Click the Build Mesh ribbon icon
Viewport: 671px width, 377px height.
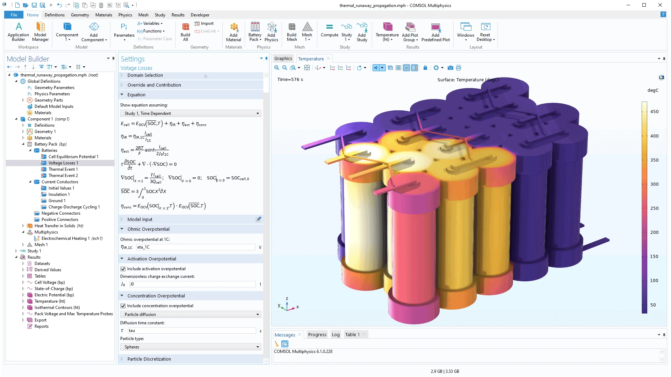tap(291, 31)
